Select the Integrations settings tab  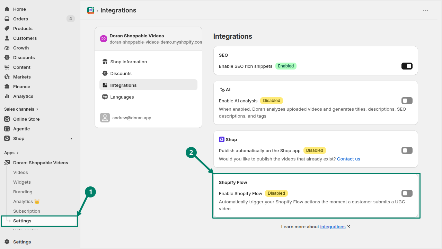click(148, 85)
